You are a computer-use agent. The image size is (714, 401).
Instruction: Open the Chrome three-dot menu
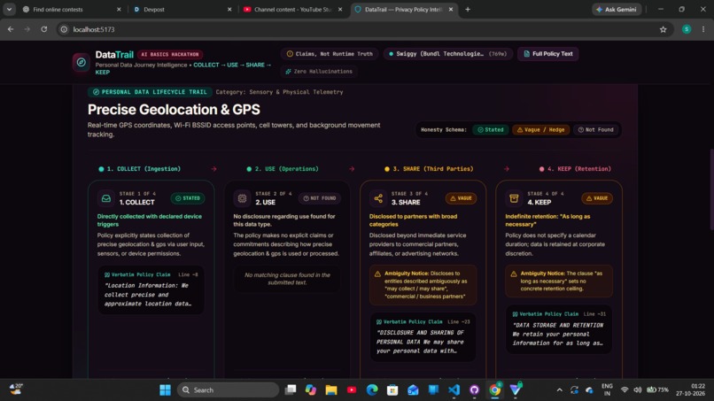pyautogui.click(x=703, y=29)
